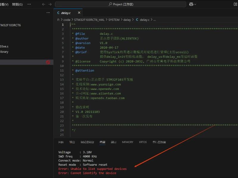Viewport: 238px width, 178px height.
Task: Click the delay folder breadcrumb
Action: coord(127,20)
